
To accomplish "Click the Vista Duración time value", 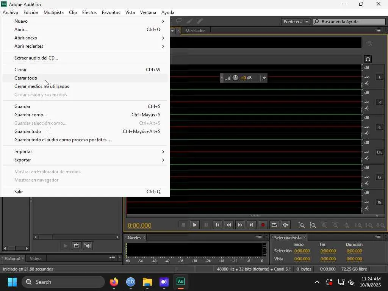I will click(354, 259).
